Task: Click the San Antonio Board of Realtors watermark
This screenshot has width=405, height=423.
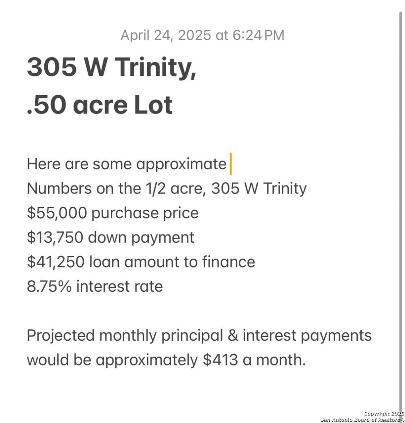Action: click(362, 419)
